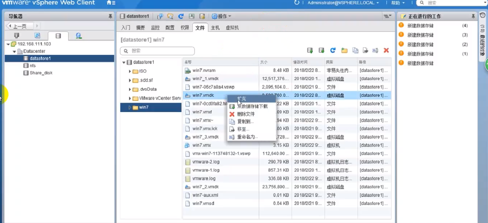Expand .dvsData folder arrow
The image size is (488, 223).
coord(130,90)
